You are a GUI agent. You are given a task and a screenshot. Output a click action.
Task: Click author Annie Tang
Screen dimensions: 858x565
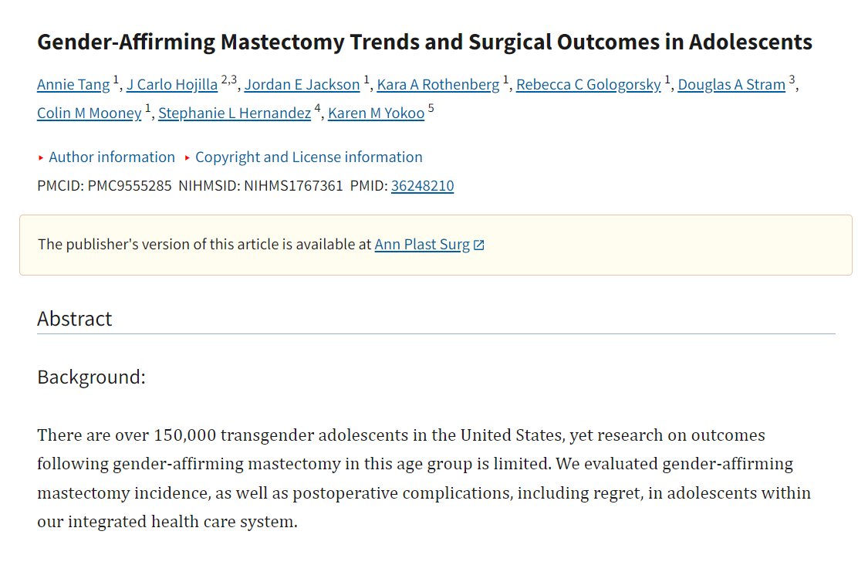(74, 85)
